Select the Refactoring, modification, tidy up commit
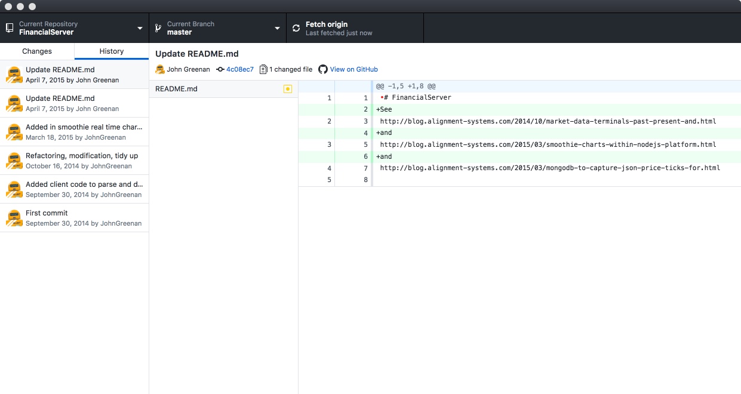Image resolution: width=741 pixels, height=394 pixels. pos(74,161)
